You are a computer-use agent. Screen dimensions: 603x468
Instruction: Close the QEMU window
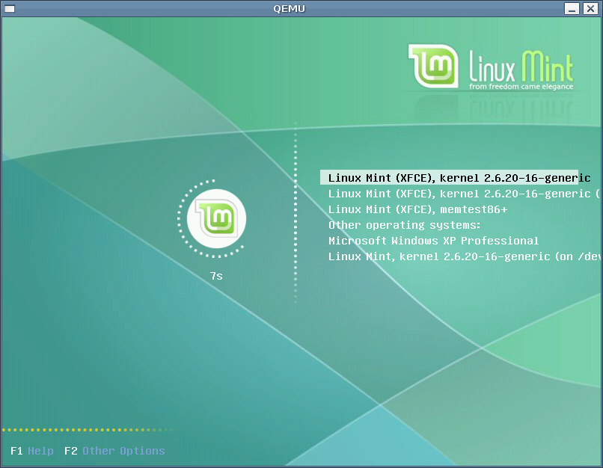pos(590,8)
